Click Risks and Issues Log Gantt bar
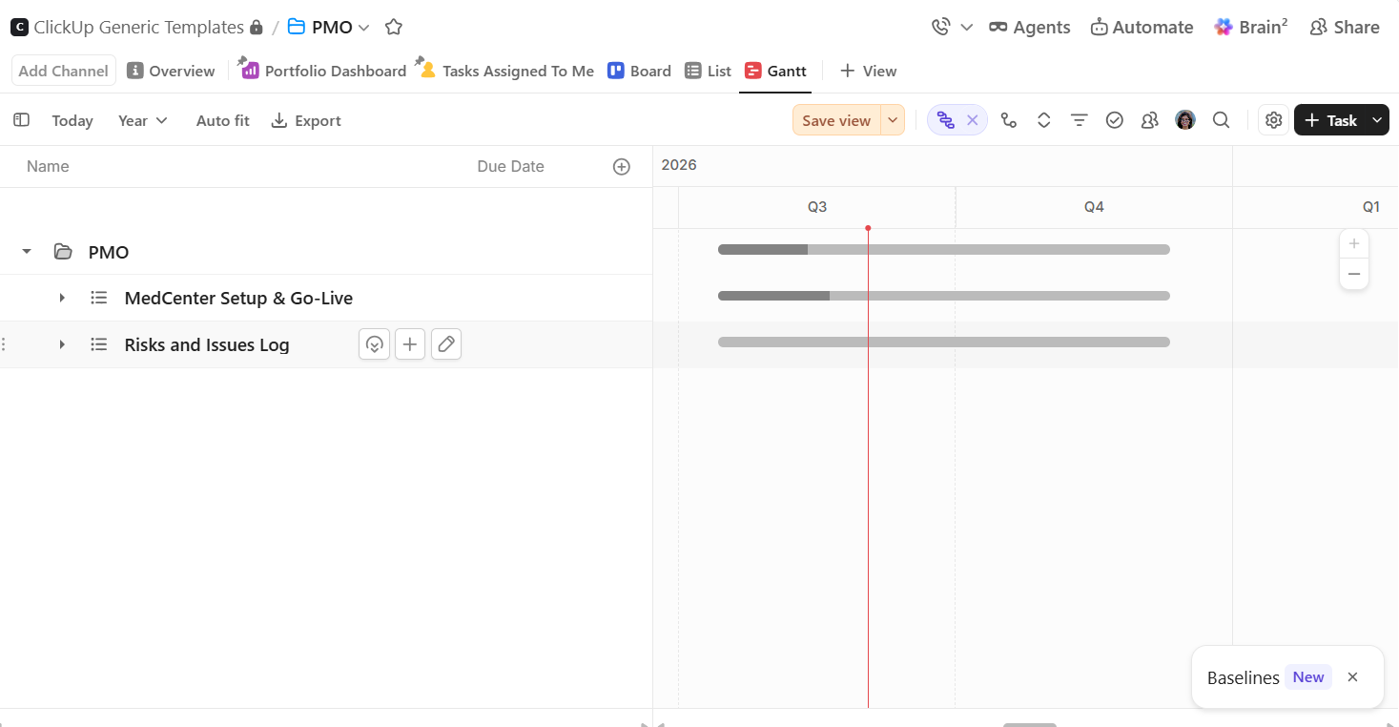1399x727 pixels. pos(944,343)
